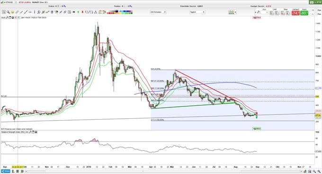
Task: Open the 200 Einheiten dropdown
Action: pos(158,12)
